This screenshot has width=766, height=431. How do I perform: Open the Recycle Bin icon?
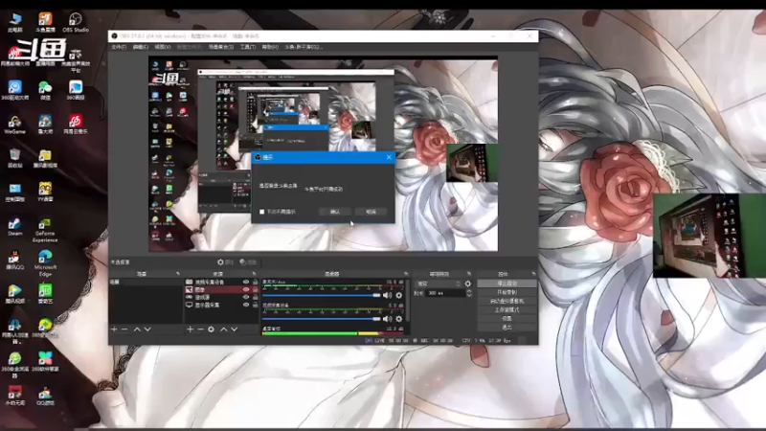[x=14, y=158]
